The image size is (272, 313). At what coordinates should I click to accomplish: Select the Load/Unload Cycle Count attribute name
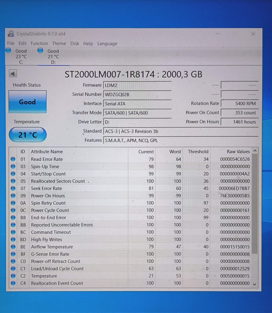tap(57, 269)
